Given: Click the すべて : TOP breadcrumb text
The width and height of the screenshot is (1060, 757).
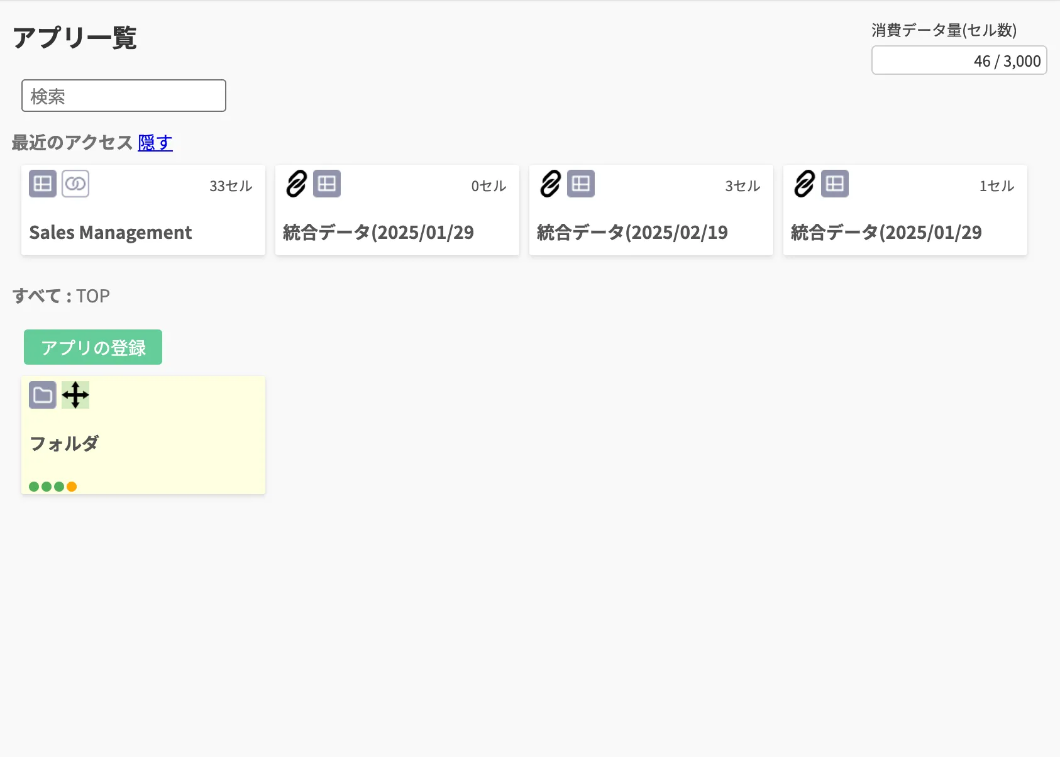Looking at the screenshot, I should [61, 296].
